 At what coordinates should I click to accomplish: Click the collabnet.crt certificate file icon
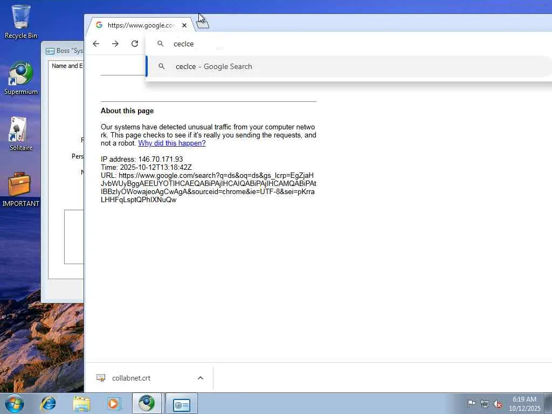point(101,378)
